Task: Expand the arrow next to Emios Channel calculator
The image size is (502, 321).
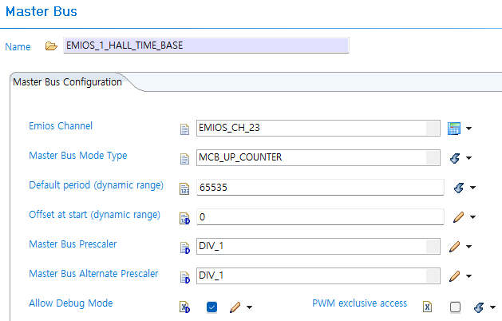Action: pos(468,129)
